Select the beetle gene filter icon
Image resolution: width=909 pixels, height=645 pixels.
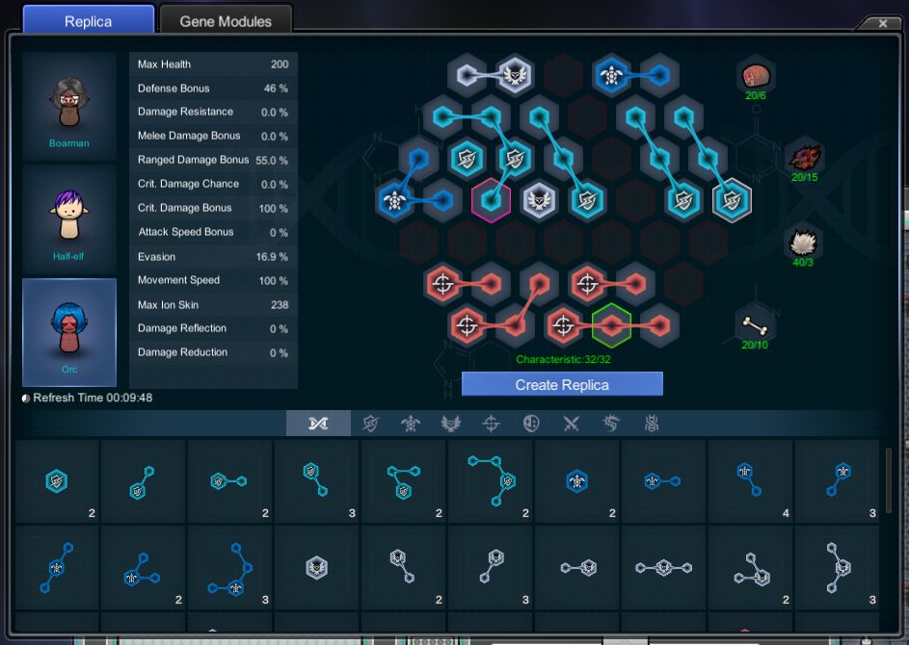click(651, 424)
